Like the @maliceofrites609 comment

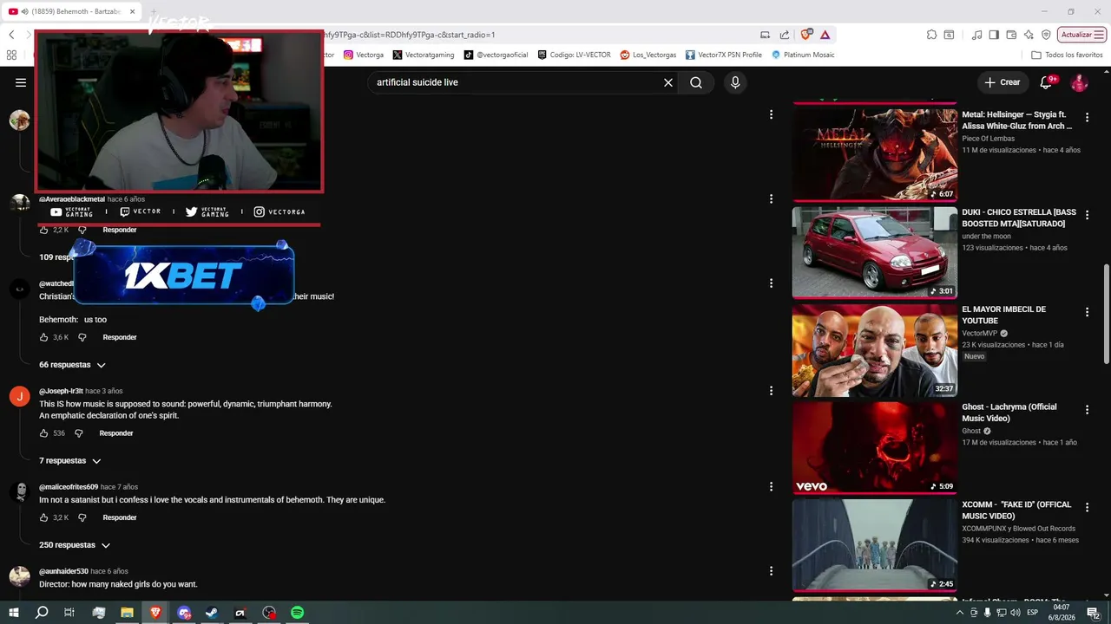[x=44, y=517]
